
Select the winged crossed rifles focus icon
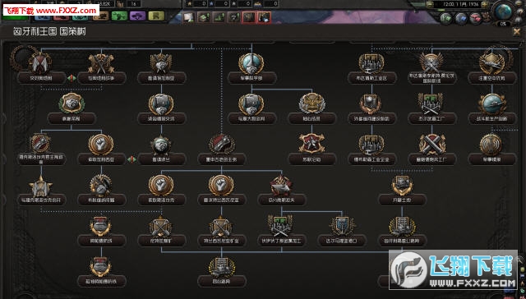click(x=431, y=62)
